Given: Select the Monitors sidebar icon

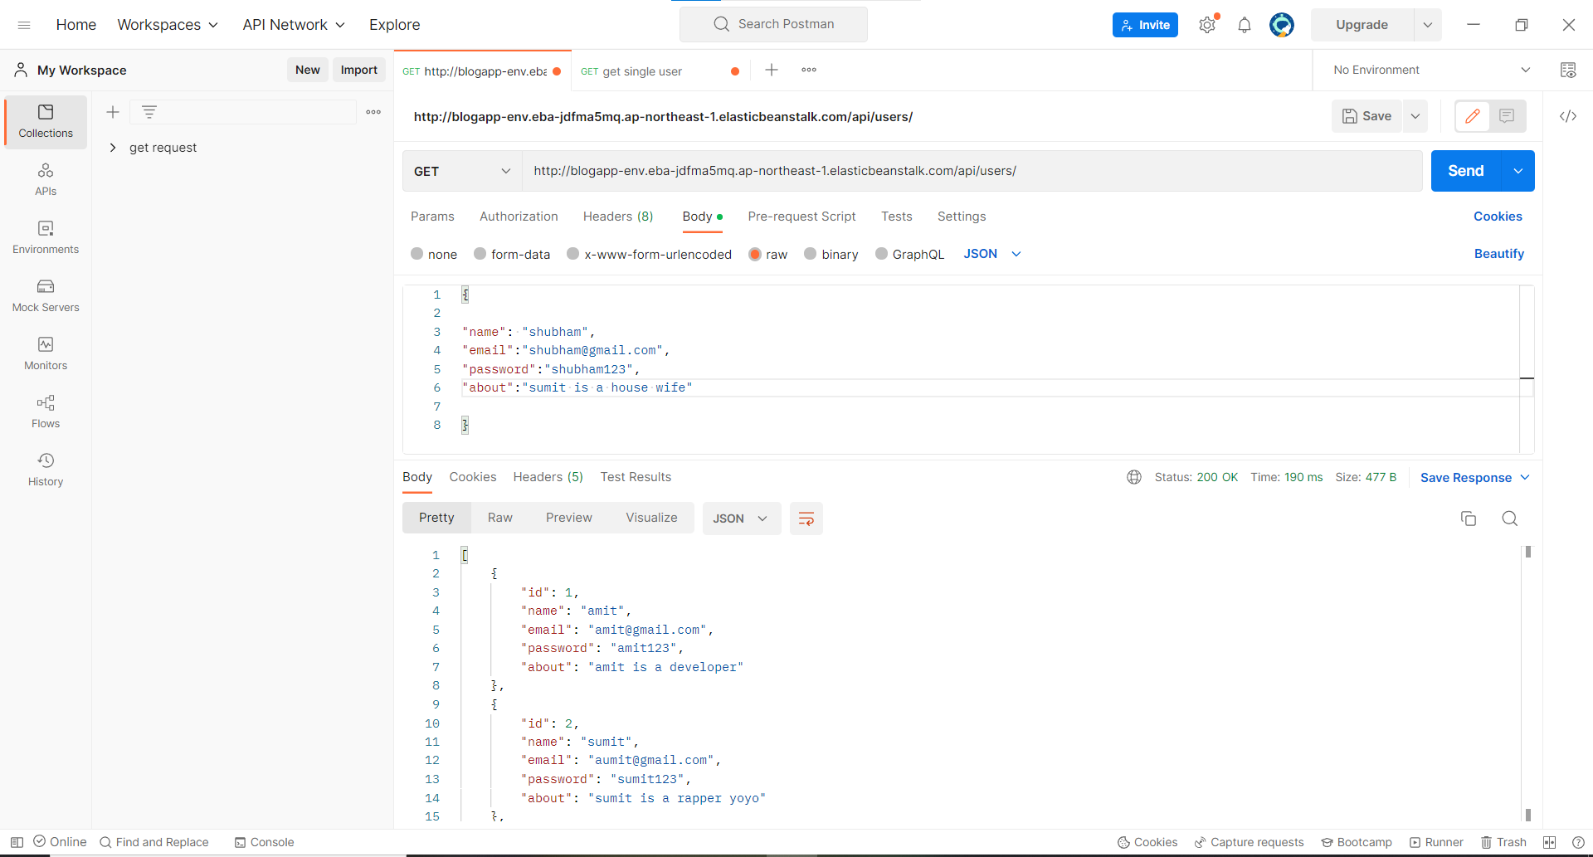Looking at the screenshot, I should [x=45, y=352].
